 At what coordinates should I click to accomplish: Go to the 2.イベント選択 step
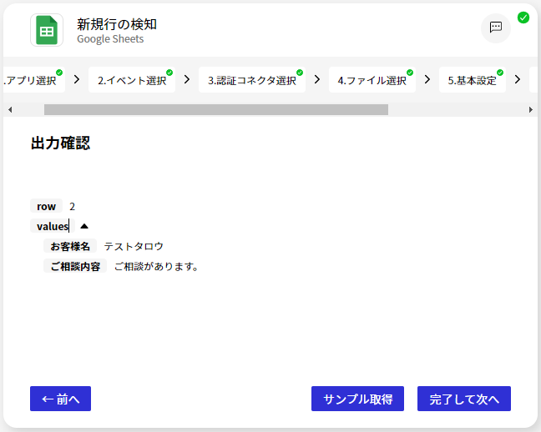(x=132, y=81)
